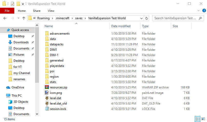
Task: Click the Pictures icon in Quick access
Action: point(10,55)
